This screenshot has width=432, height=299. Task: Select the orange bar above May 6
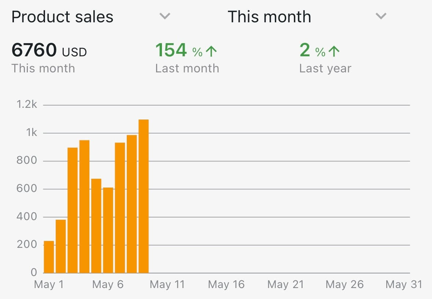[108, 230]
